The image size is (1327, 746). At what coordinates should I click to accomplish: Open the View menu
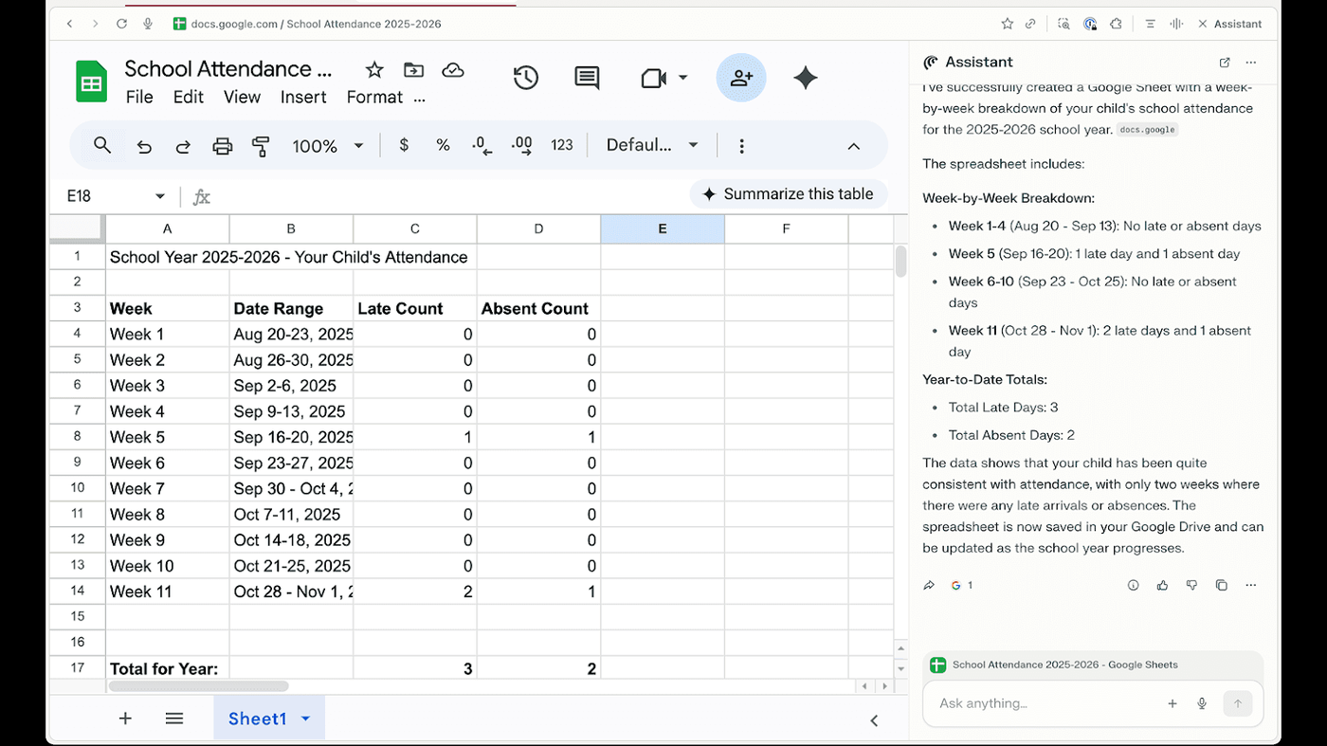click(242, 97)
